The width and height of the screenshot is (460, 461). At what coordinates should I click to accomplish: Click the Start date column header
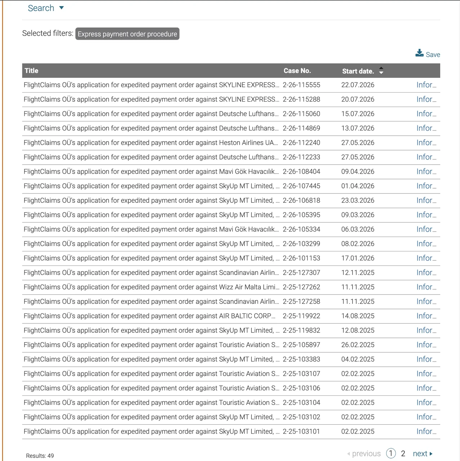coord(358,71)
